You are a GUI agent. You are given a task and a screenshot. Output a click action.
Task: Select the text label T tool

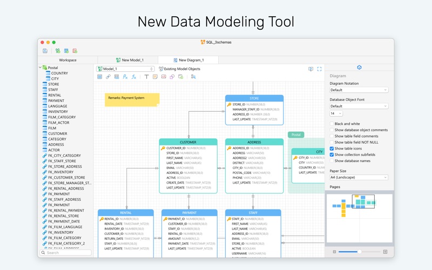(x=146, y=77)
